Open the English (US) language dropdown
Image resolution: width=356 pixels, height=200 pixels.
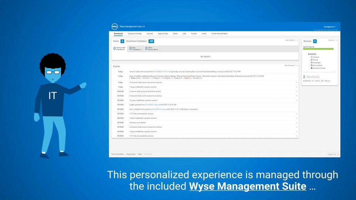coord(333,155)
